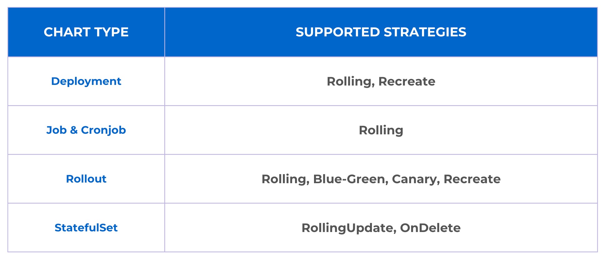The width and height of the screenshot is (605, 260).
Task: Click the word STRATEGIES in the header
Action: [x=425, y=32]
